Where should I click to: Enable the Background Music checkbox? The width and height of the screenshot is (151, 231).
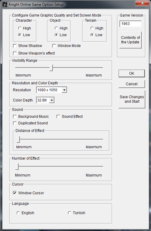tap(15, 117)
